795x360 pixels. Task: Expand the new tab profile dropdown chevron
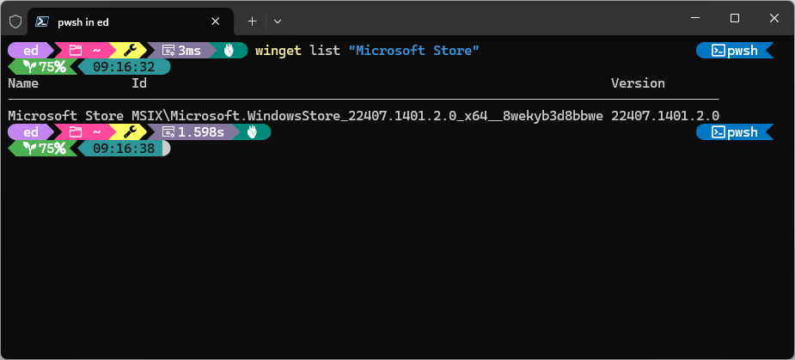[278, 21]
